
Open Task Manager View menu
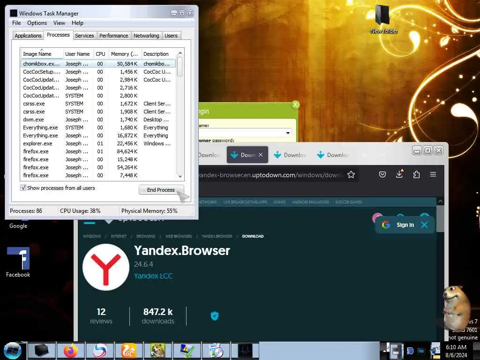click(x=59, y=23)
